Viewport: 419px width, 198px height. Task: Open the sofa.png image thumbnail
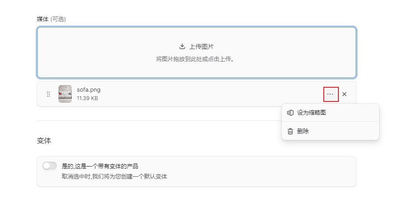[65, 94]
